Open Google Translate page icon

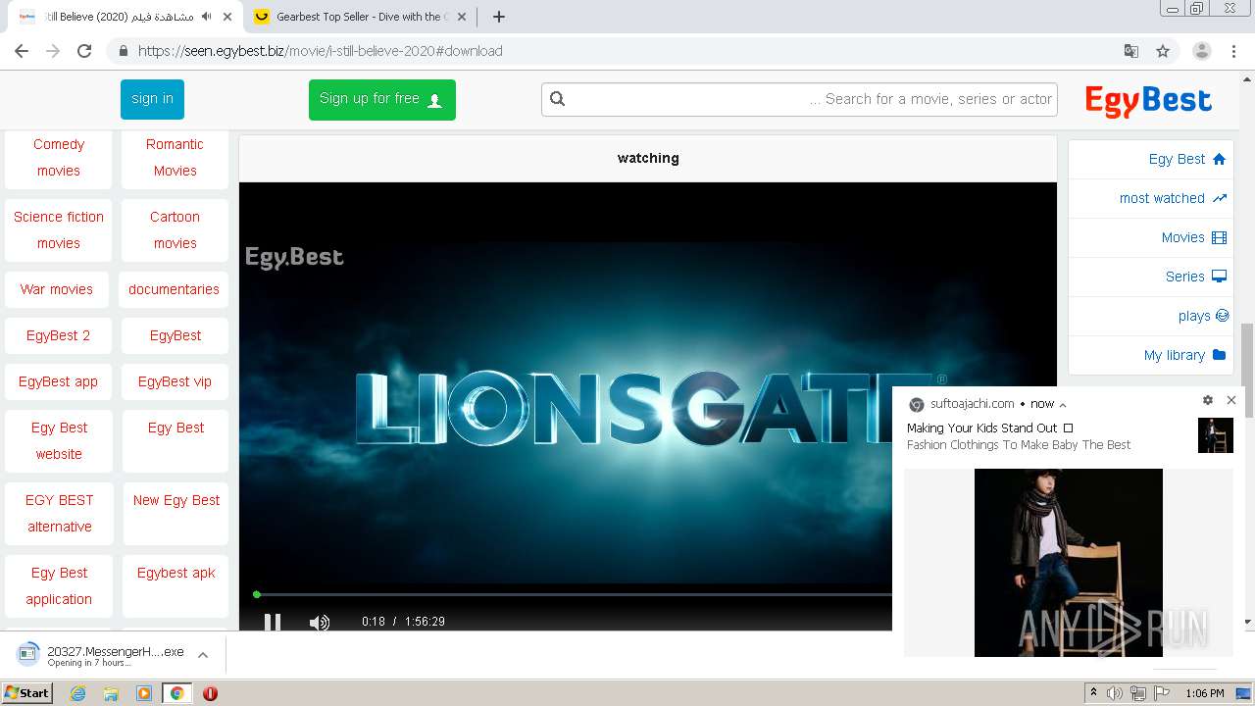pos(1131,51)
